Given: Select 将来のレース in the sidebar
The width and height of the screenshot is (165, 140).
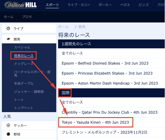Looking at the screenshot, I should point(24,55).
